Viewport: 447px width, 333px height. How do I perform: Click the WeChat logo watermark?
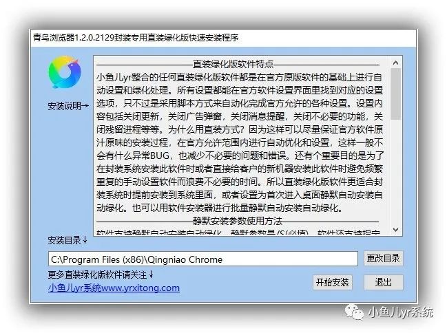pos(354,312)
